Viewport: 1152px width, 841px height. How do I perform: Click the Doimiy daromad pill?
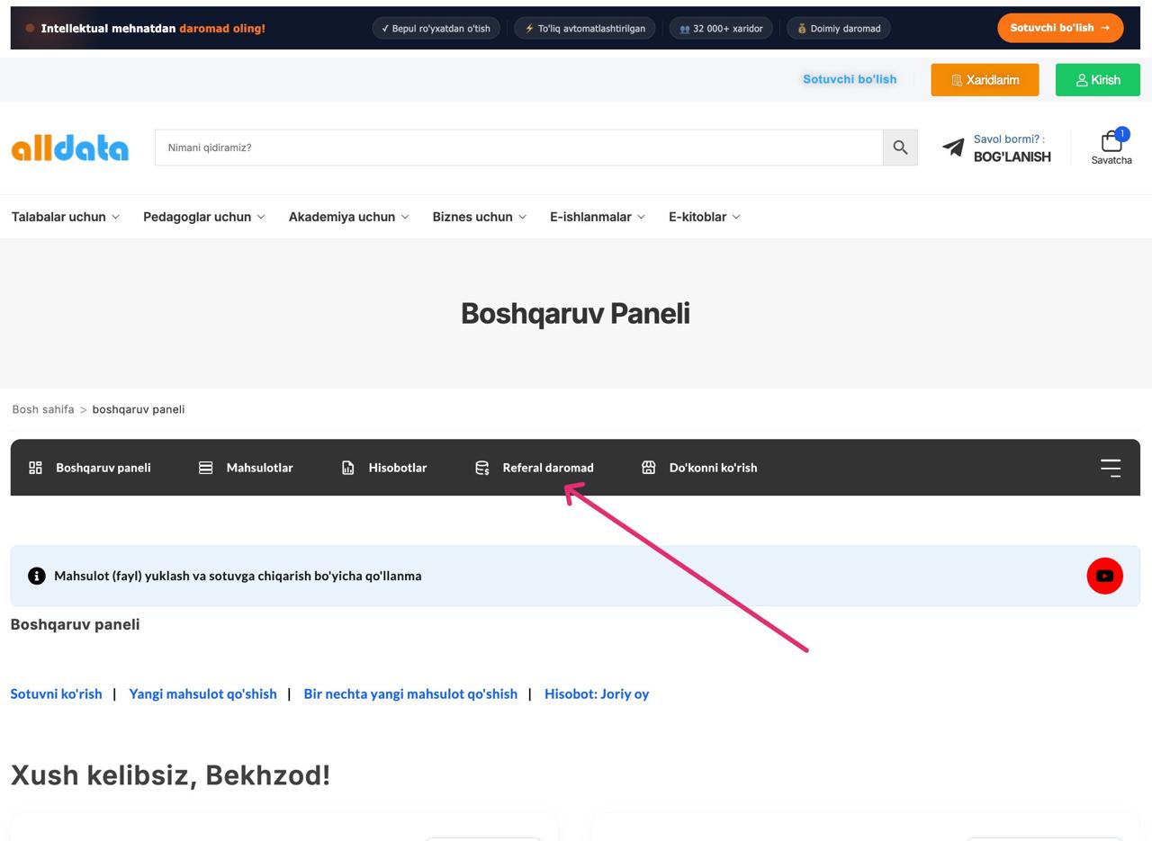(839, 28)
